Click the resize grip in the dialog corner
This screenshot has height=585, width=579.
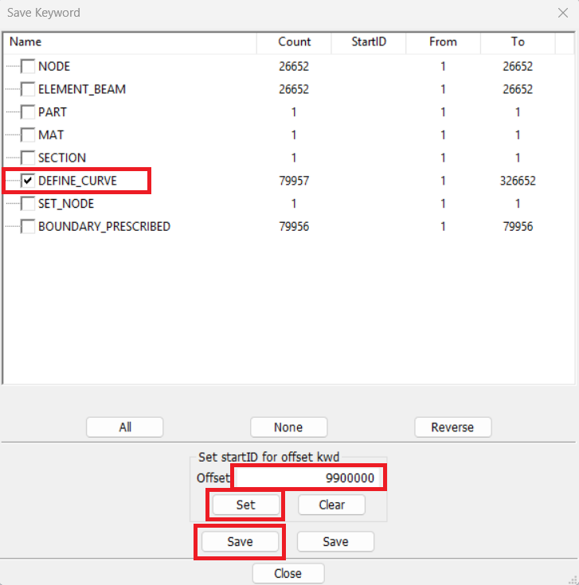point(573,579)
